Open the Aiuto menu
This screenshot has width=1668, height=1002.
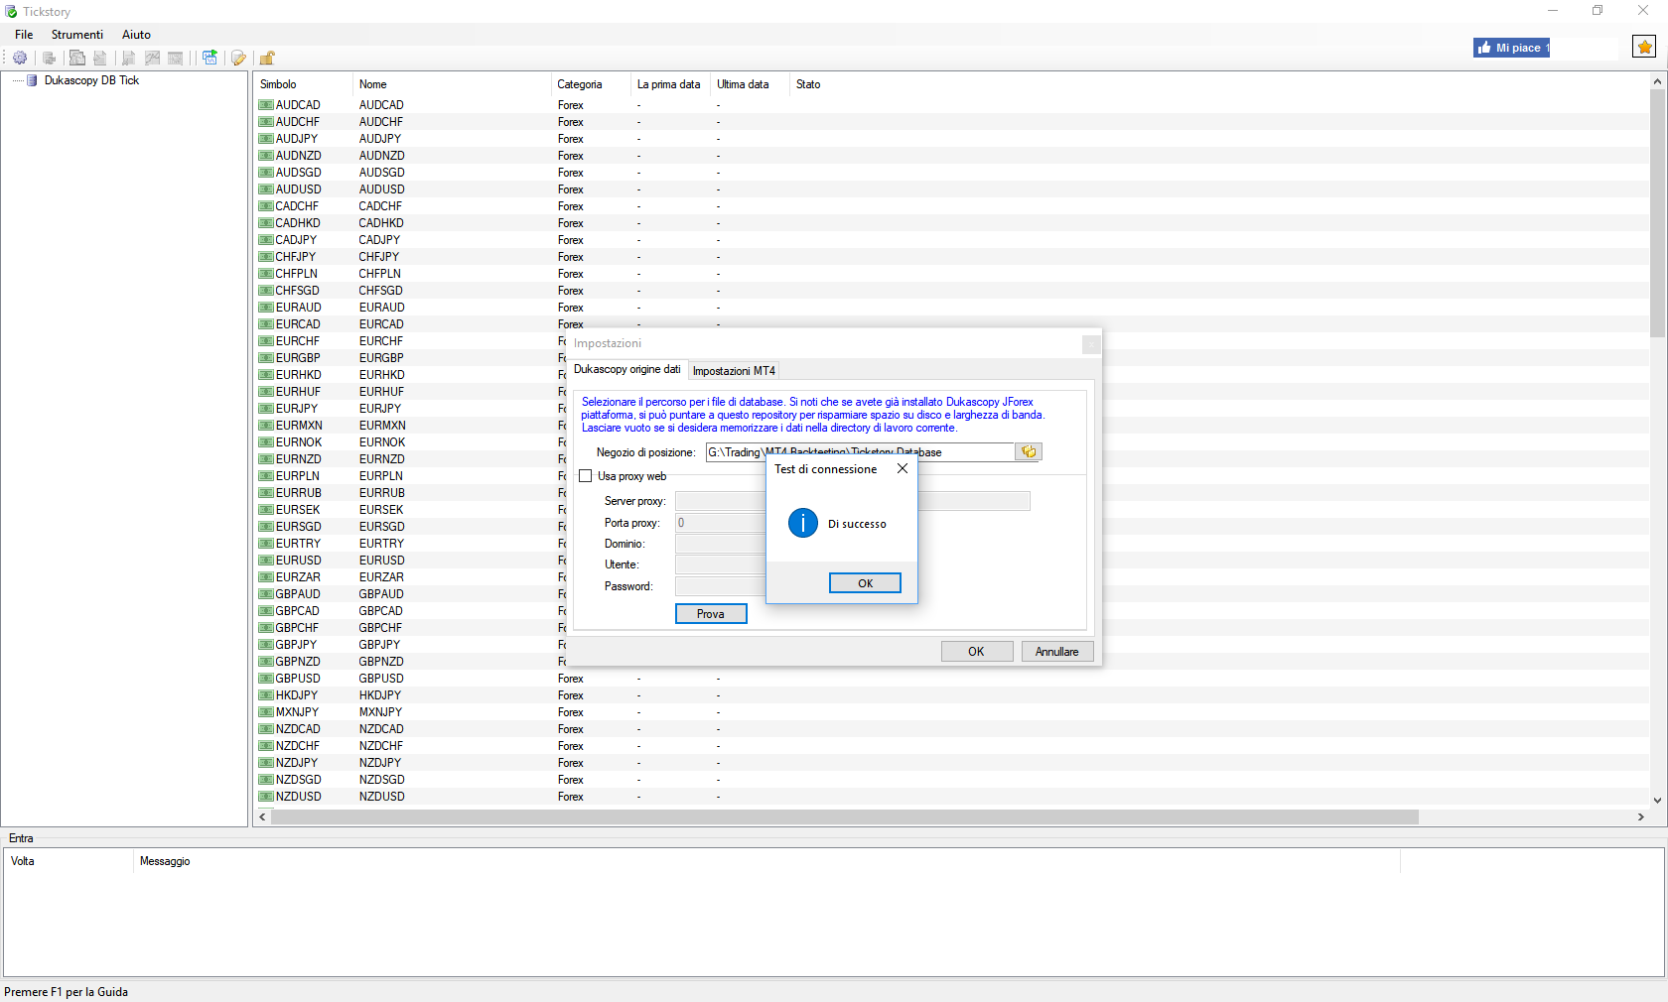136,35
